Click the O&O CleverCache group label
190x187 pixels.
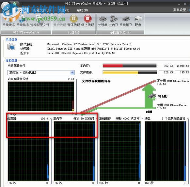(26, 32)
